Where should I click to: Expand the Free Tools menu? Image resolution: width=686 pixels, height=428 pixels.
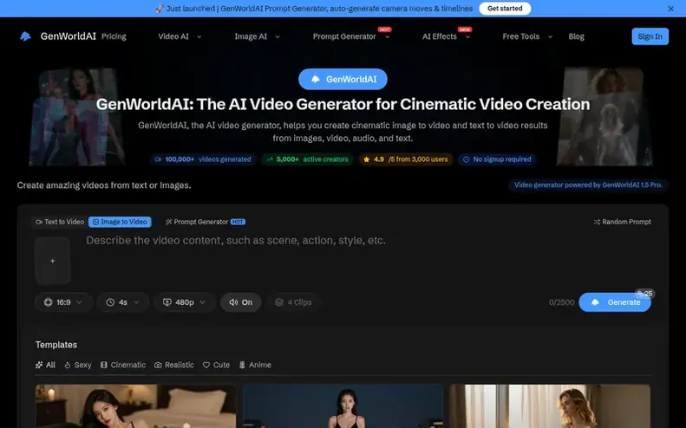(x=527, y=36)
